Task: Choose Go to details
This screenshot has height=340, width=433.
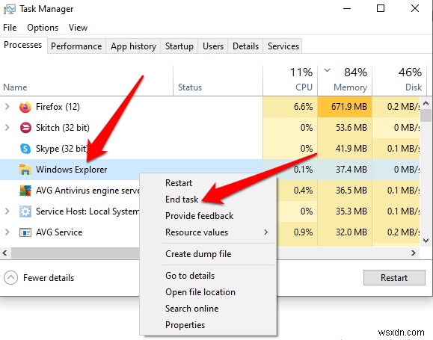Action: pos(190,276)
